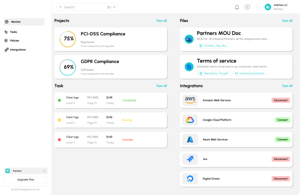The image size is (300, 195).
Task: Click the Jira logo icon
Action: click(190, 159)
